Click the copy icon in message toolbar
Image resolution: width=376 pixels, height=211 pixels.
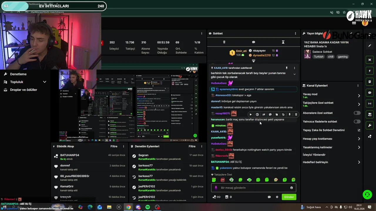pyautogui.click(x=276, y=115)
